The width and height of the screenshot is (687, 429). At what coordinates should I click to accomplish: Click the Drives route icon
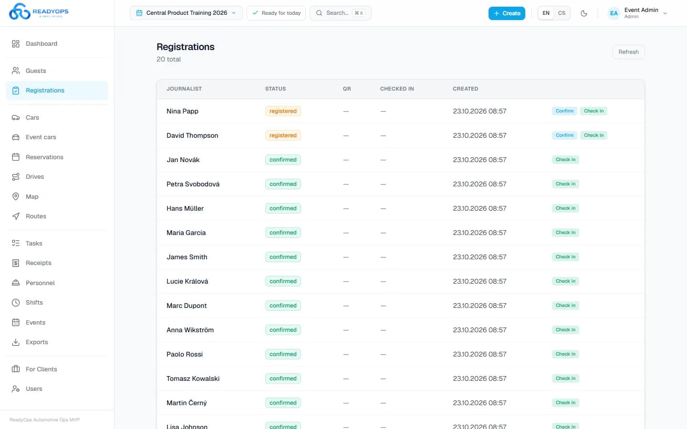(x=16, y=177)
